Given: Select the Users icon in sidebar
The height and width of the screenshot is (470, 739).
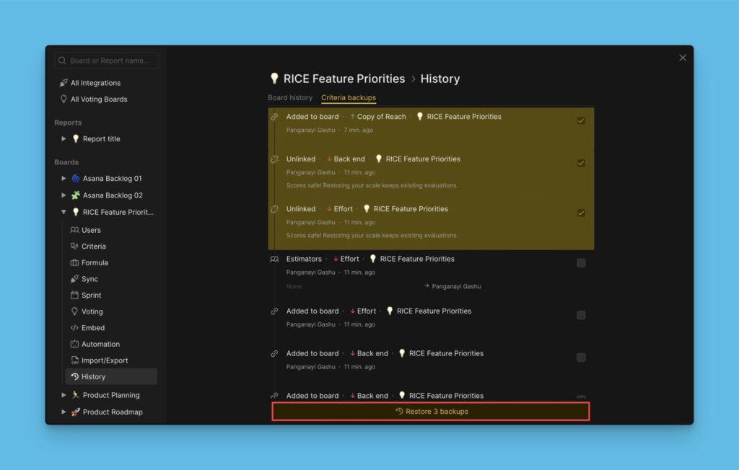Looking at the screenshot, I should tap(74, 230).
